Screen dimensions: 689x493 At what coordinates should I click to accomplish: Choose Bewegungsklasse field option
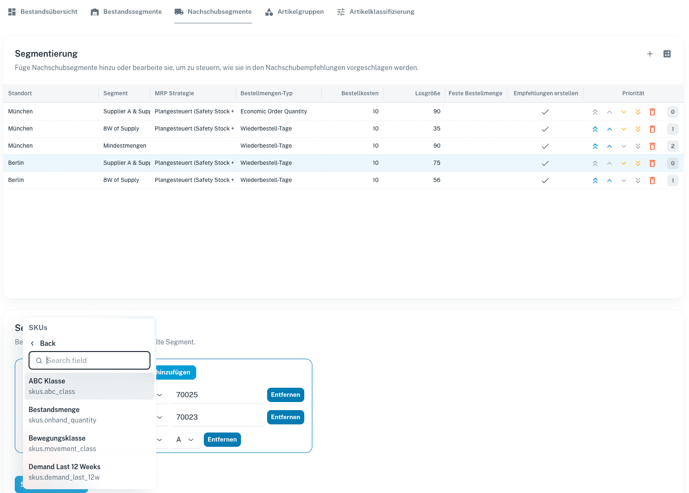tap(90, 443)
